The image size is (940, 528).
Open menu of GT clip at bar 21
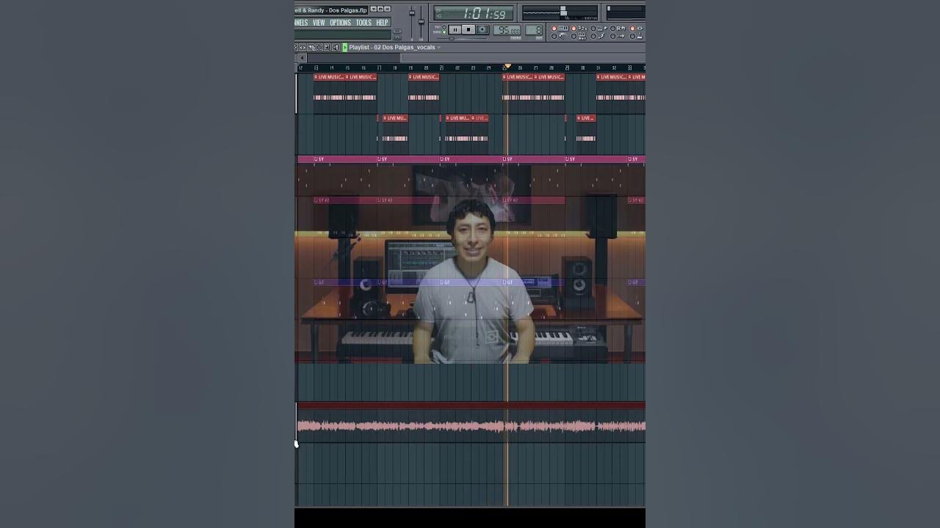(442, 282)
